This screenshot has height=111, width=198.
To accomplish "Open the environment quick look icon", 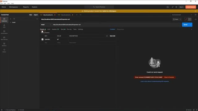I will coord(196,15).
